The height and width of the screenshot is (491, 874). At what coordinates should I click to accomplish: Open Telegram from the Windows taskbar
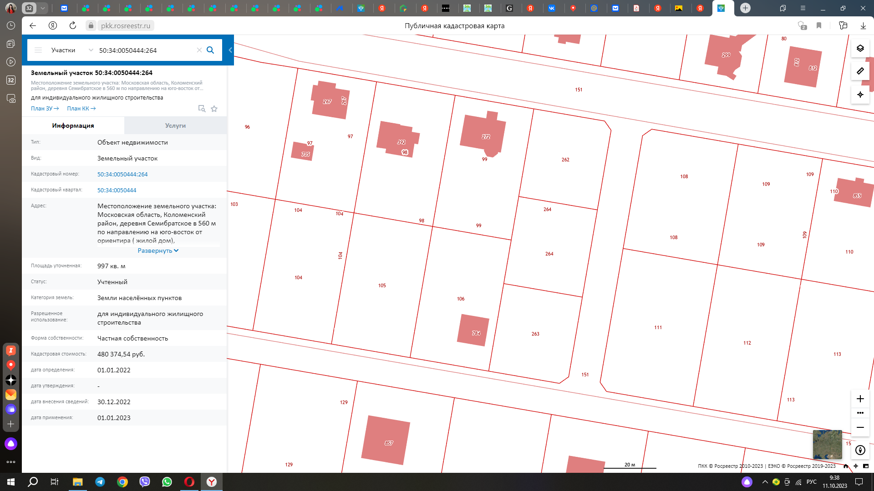coord(100,482)
